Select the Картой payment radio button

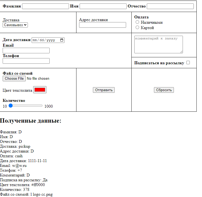pyautogui.click(x=137, y=27)
